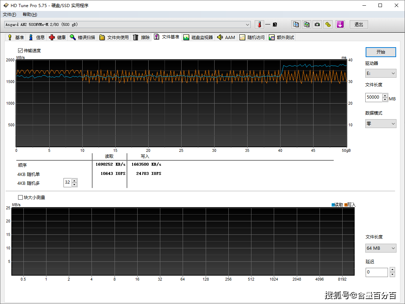Viewport: 405px width, 304px height.
Task: Open the 文件(F) menu
Action: (x=9, y=15)
